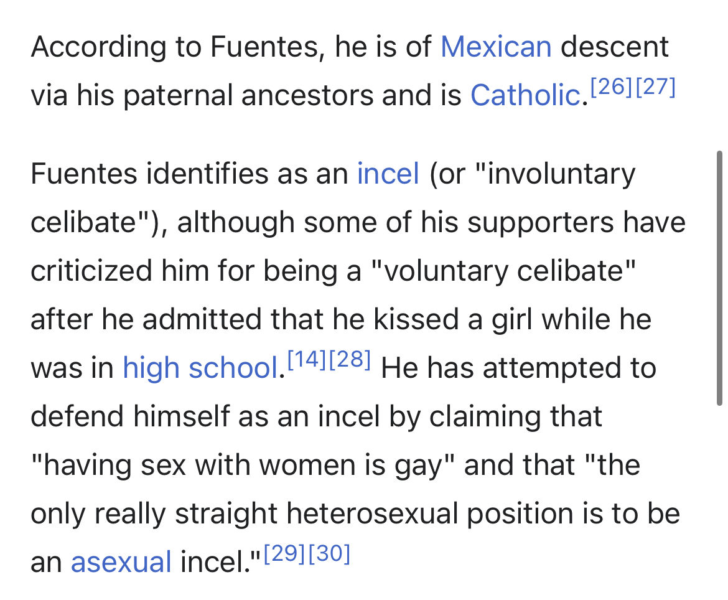Open citation reference [27]
The width and height of the screenshot is (728, 600).
click(655, 87)
